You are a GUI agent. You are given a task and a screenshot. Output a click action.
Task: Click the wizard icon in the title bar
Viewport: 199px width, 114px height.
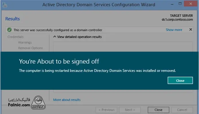click(x=5, y=5)
